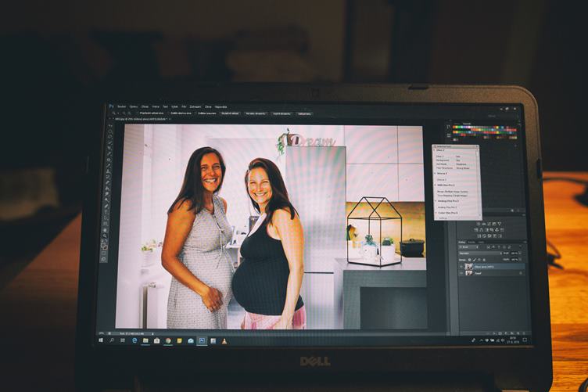Image resolution: width=588 pixels, height=392 pixels.
Task: Select the Lasso tool
Action: (x=109, y=135)
